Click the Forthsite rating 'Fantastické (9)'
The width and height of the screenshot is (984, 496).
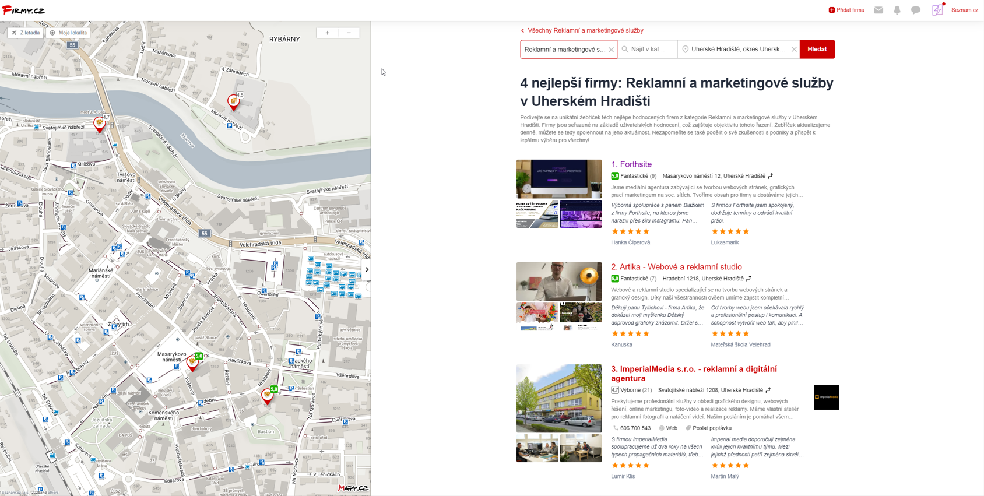(634, 176)
